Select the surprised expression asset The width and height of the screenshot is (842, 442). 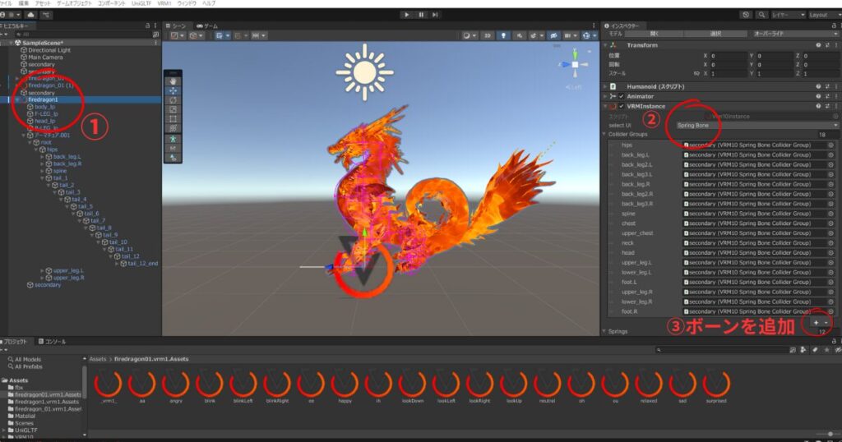716,388
